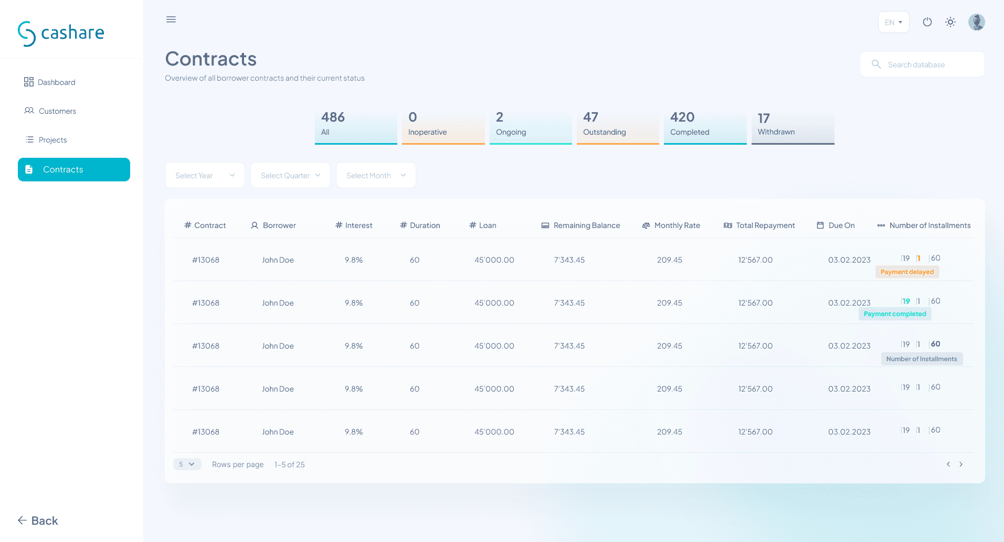The image size is (1004, 542).
Task: Click the Projects list icon
Action: tap(29, 139)
